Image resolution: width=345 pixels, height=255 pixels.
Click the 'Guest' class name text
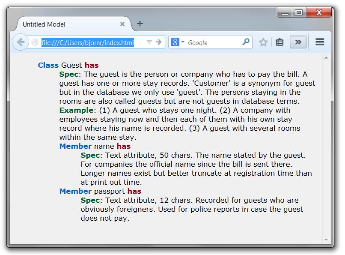(x=71, y=65)
